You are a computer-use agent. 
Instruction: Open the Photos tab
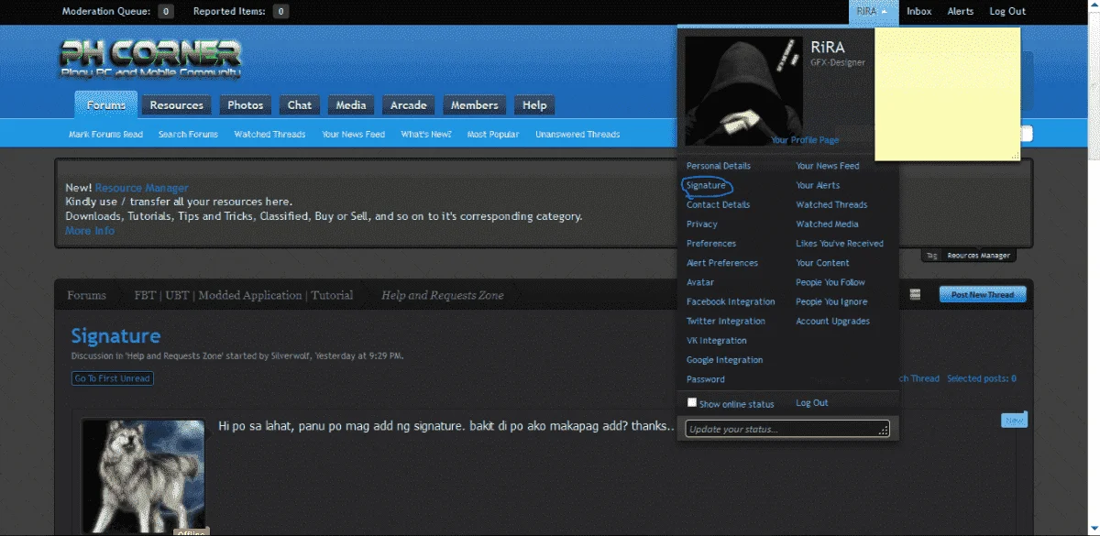(246, 105)
